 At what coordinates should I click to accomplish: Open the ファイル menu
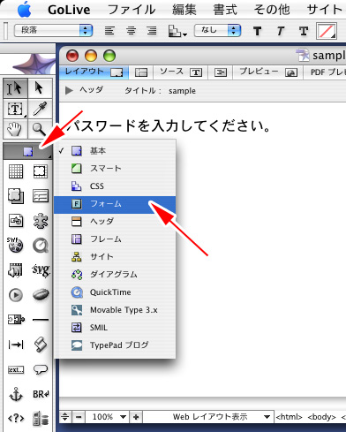tap(132, 10)
